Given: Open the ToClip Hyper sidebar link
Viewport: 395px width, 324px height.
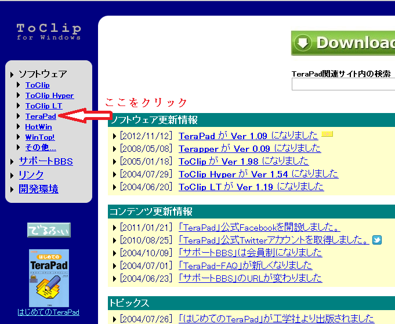Looking at the screenshot, I should click(x=50, y=96).
